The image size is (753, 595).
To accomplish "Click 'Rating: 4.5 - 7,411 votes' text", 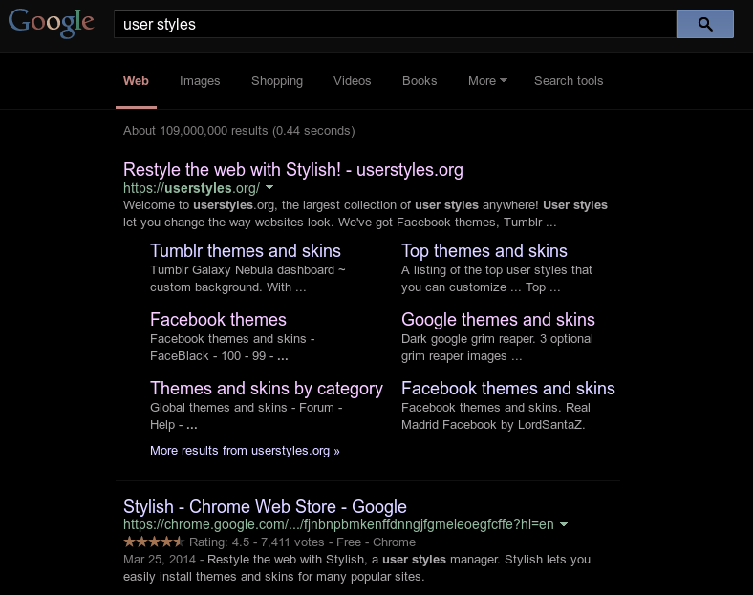I will 257,542.
